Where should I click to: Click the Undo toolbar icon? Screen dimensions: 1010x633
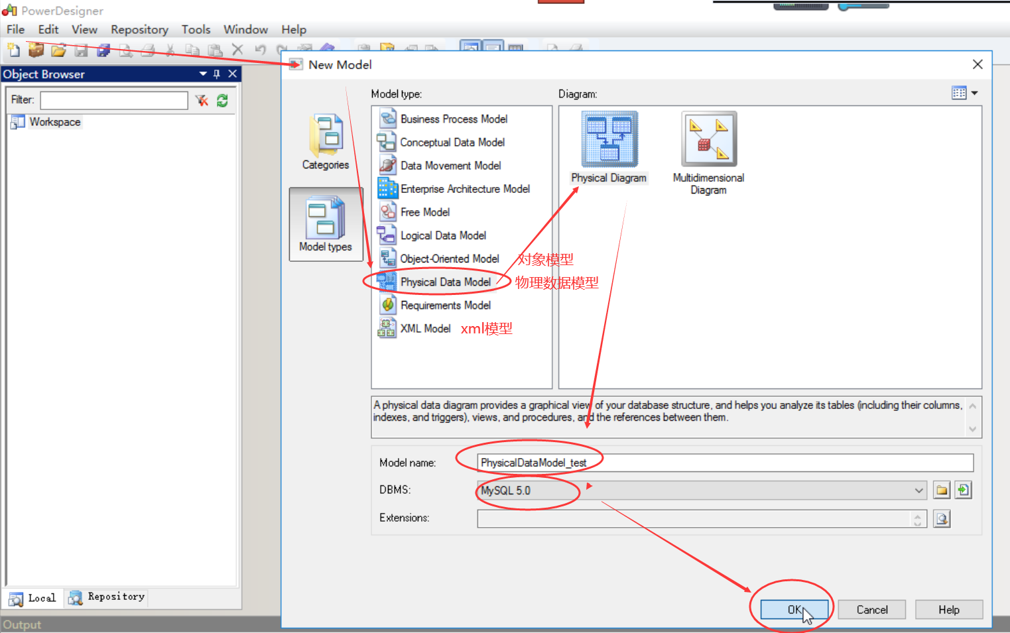tap(260, 50)
